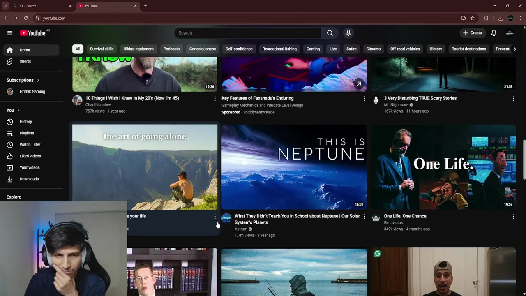526x296 pixels.
Task: Start voice search with microphone icon
Action: [x=348, y=33]
